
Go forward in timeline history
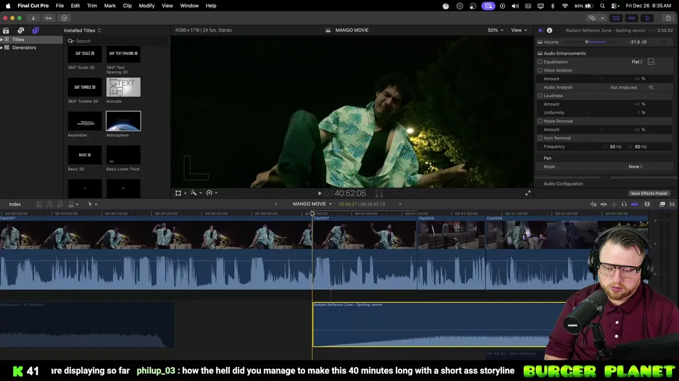pos(400,204)
